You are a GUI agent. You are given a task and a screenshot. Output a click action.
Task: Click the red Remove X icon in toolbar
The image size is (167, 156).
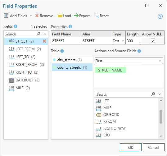[37, 16]
